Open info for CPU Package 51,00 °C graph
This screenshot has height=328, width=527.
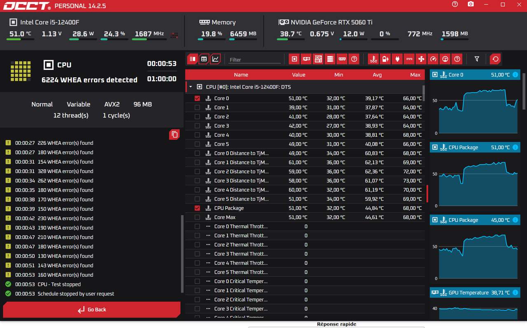coord(515,147)
